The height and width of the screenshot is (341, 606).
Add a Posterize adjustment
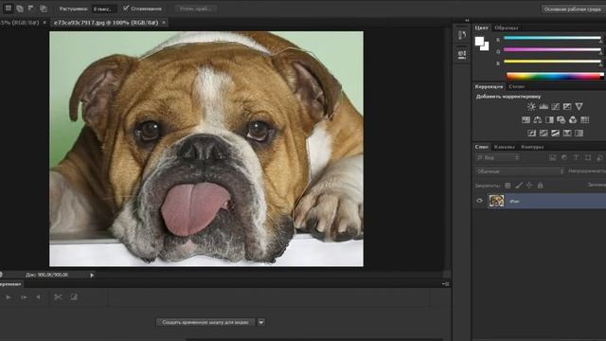544,133
